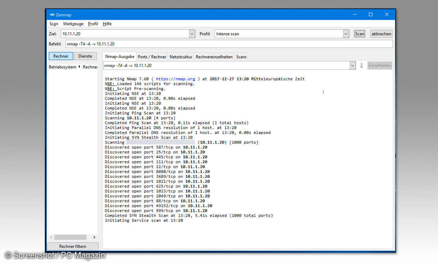Click the 'Discovered open port 22/tcp' line
Image resolution: width=438 pixels, height=263 pixels.
click(x=155, y=167)
